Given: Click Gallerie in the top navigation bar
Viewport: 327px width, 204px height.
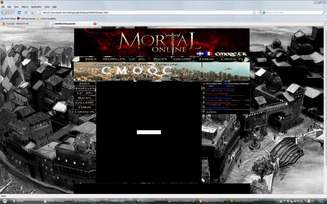Looking at the screenshot, I should 183,59.
